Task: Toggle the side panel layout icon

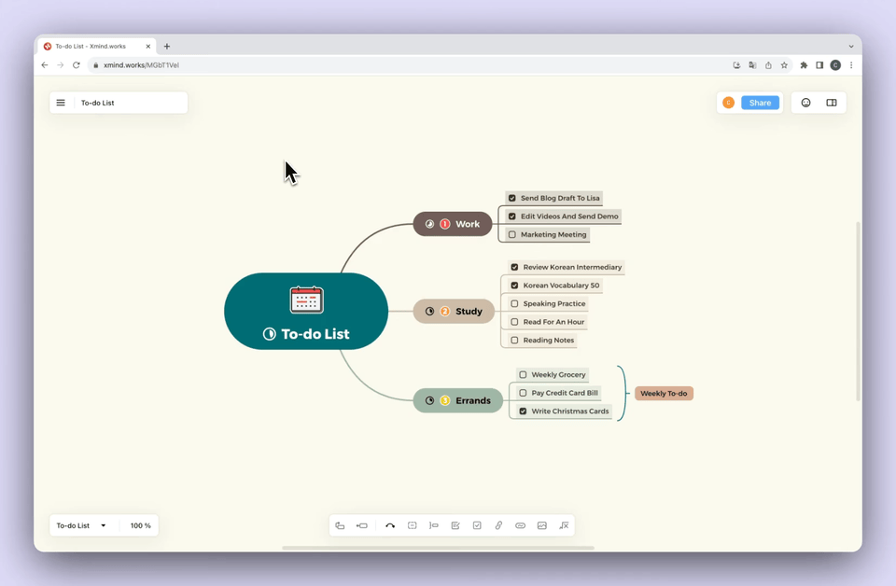Action: point(832,103)
